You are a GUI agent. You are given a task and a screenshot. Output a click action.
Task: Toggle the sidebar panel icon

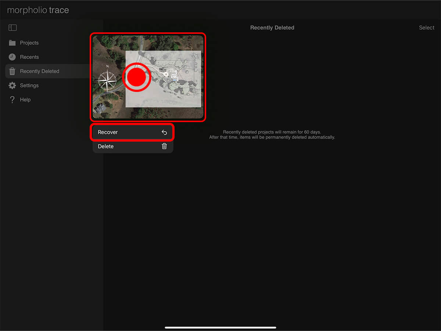pyautogui.click(x=12, y=28)
